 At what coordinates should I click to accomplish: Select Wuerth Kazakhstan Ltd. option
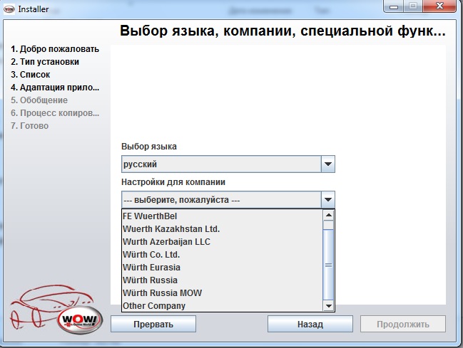click(x=223, y=229)
